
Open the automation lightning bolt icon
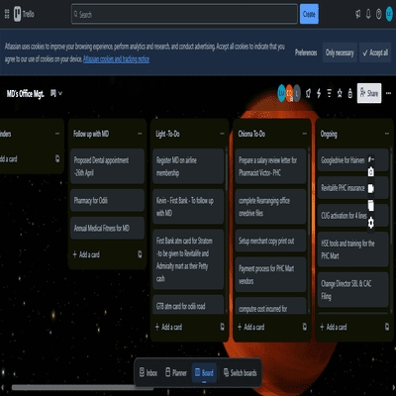pyautogui.click(x=319, y=93)
